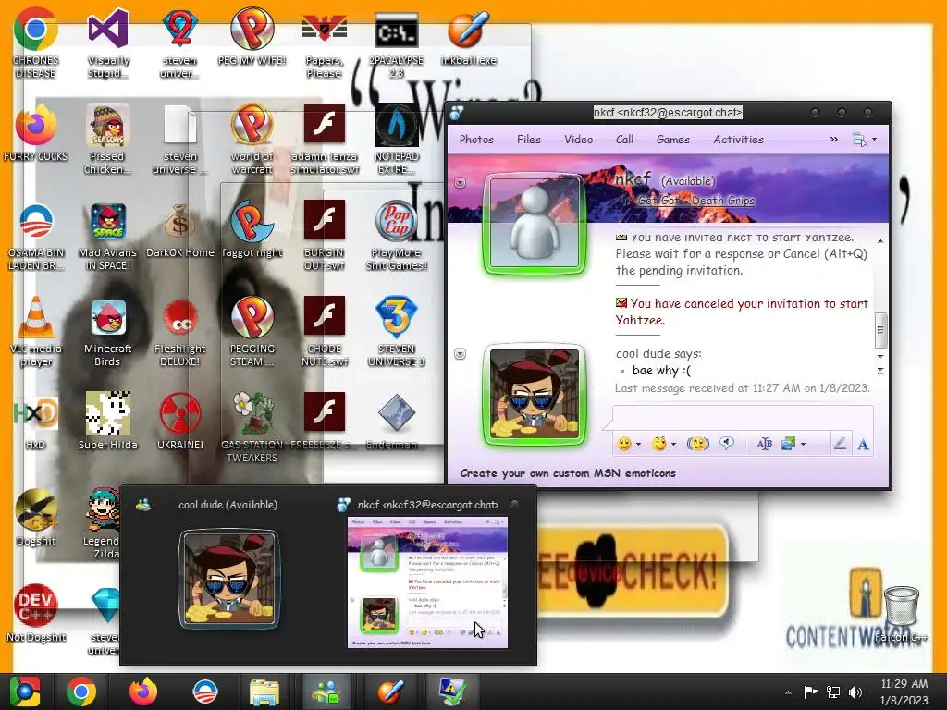This screenshot has height=710, width=947.
Task: Click the network icon in system tray
Action: point(833,692)
